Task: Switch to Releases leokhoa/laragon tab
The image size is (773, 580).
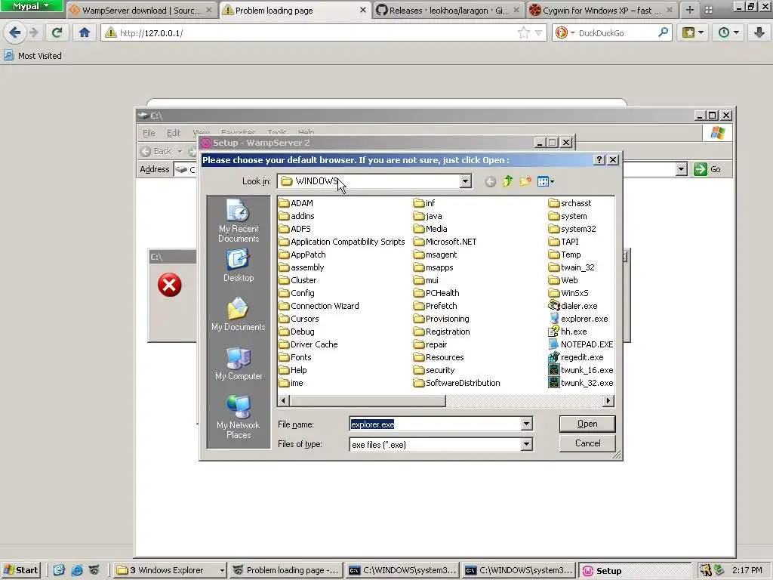Action: (448, 10)
